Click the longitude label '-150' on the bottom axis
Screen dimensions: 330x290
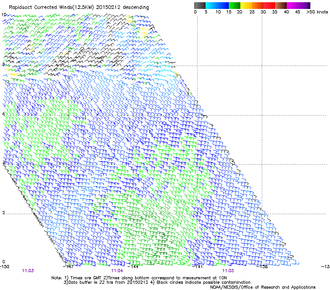[4, 267]
